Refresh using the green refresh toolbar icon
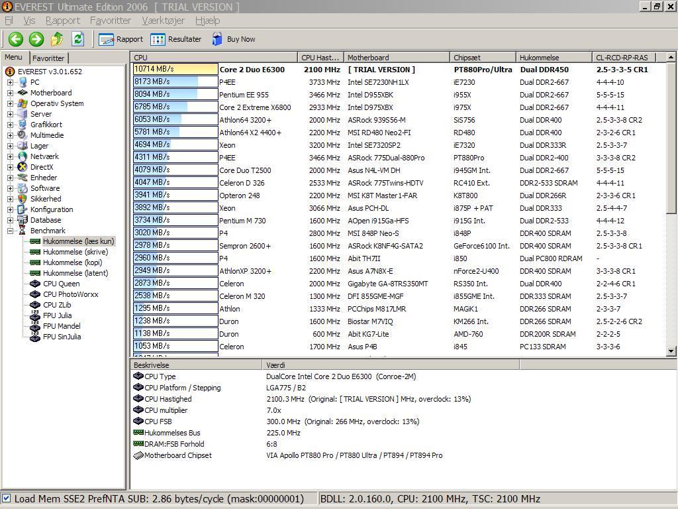The image size is (678, 509). (x=78, y=39)
